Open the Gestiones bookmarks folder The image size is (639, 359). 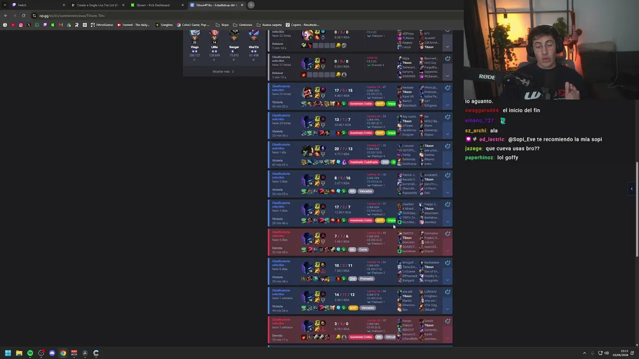[243, 25]
